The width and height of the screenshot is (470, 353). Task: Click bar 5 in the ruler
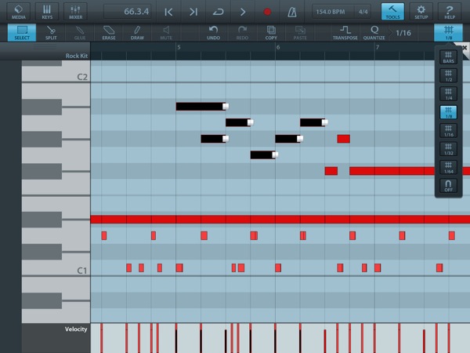[179, 47]
